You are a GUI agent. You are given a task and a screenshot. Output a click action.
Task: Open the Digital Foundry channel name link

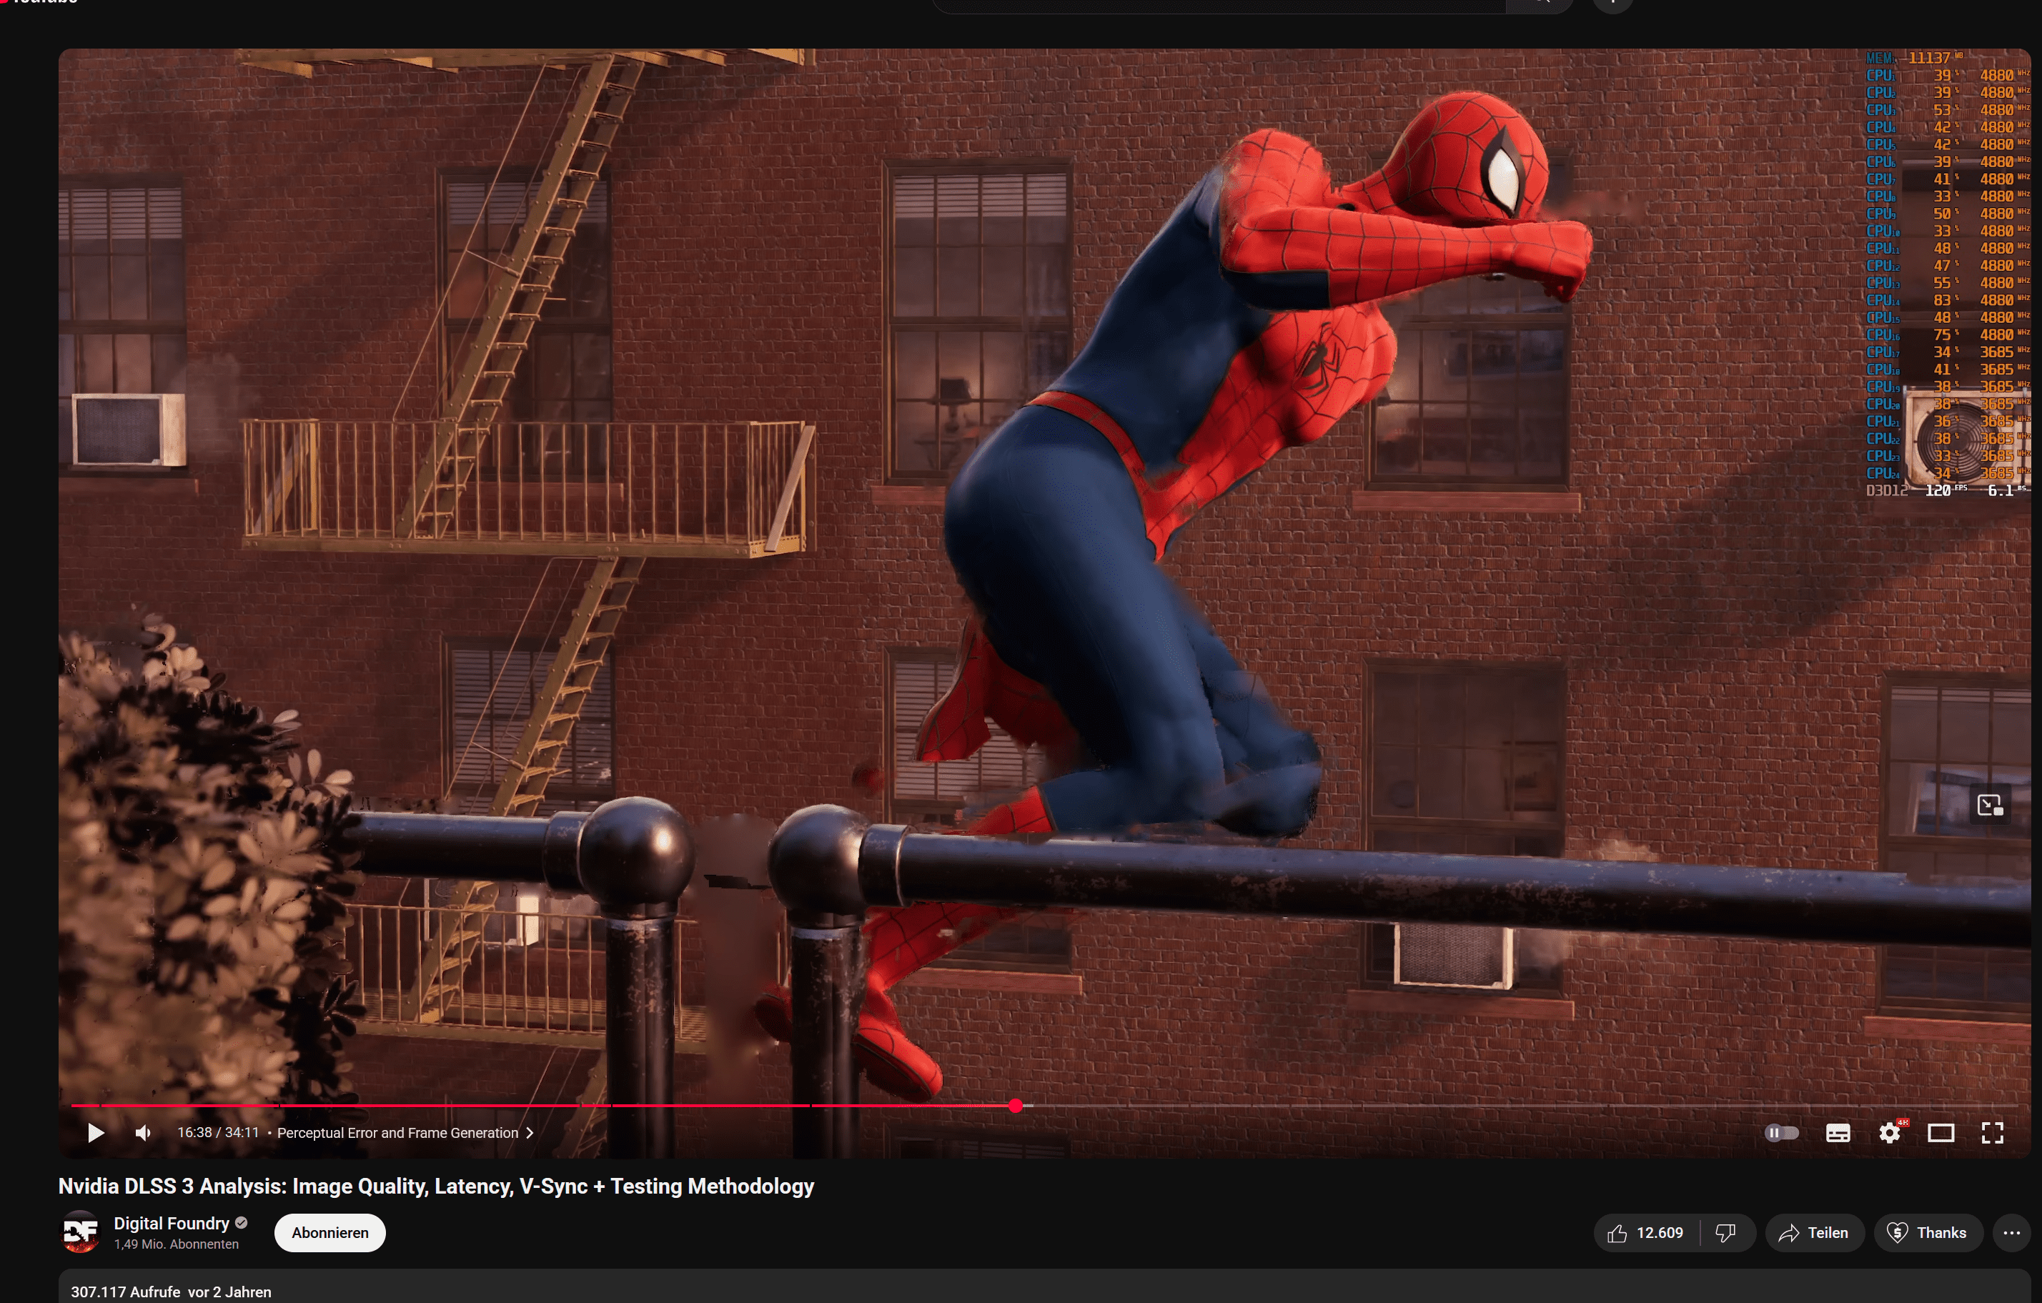pyautogui.click(x=172, y=1222)
